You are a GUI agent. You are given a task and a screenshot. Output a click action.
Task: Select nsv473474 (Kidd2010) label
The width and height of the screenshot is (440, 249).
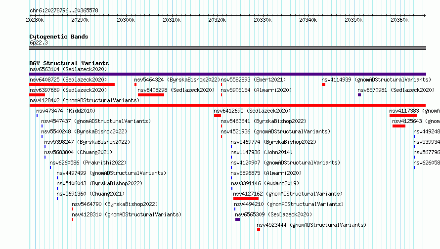click(x=66, y=111)
